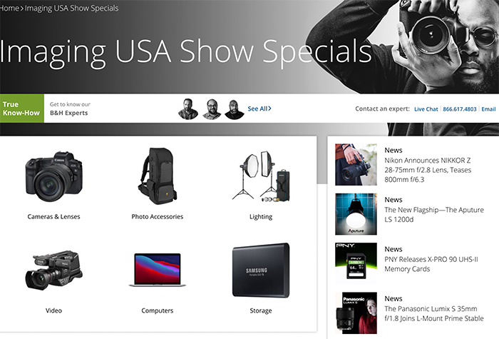This screenshot has width=499, height=339.
Task: Click the third B&H expert portrait
Action: [235, 109]
